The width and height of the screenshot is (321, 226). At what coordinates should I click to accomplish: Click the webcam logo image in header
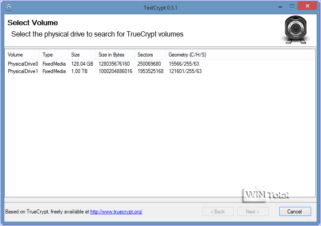(295, 30)
